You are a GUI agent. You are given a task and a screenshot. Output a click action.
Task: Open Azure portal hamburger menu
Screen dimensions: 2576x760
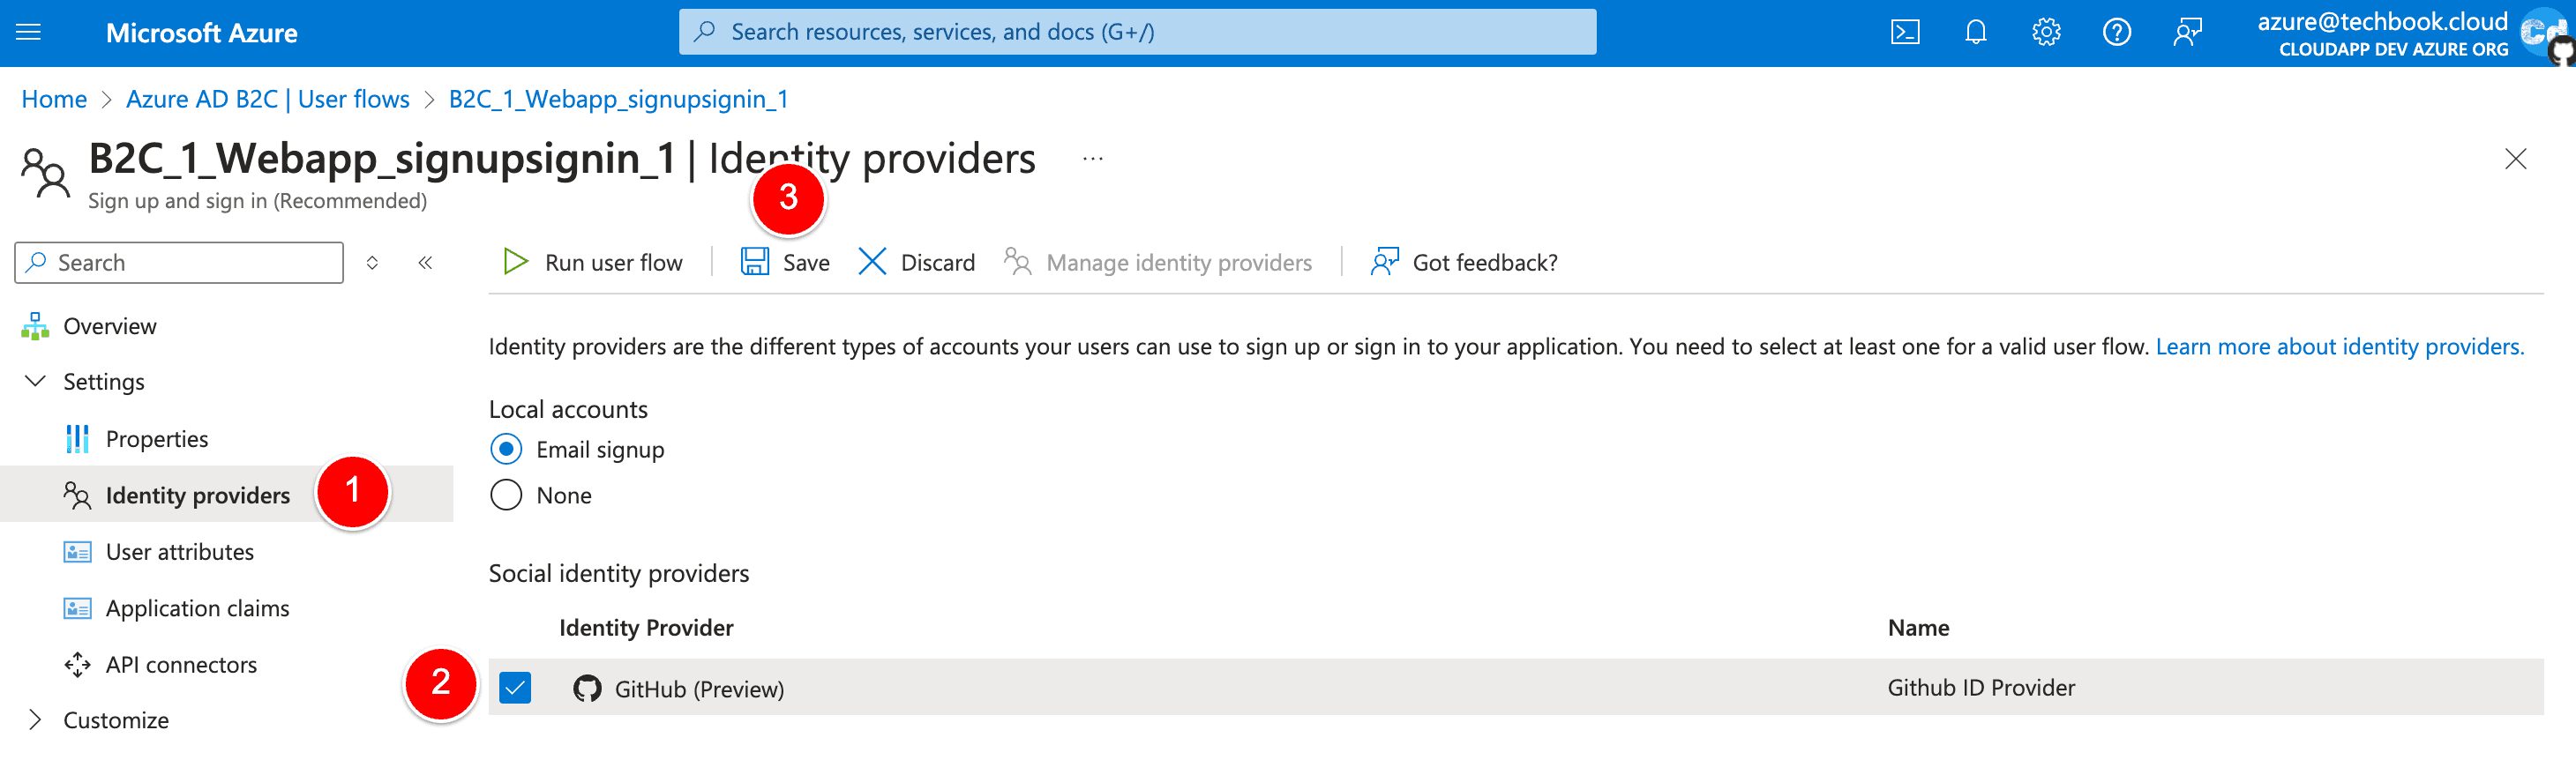[29, 33]
